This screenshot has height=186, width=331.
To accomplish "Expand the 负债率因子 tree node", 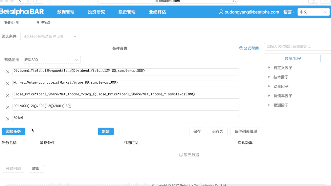I will 269,96.
